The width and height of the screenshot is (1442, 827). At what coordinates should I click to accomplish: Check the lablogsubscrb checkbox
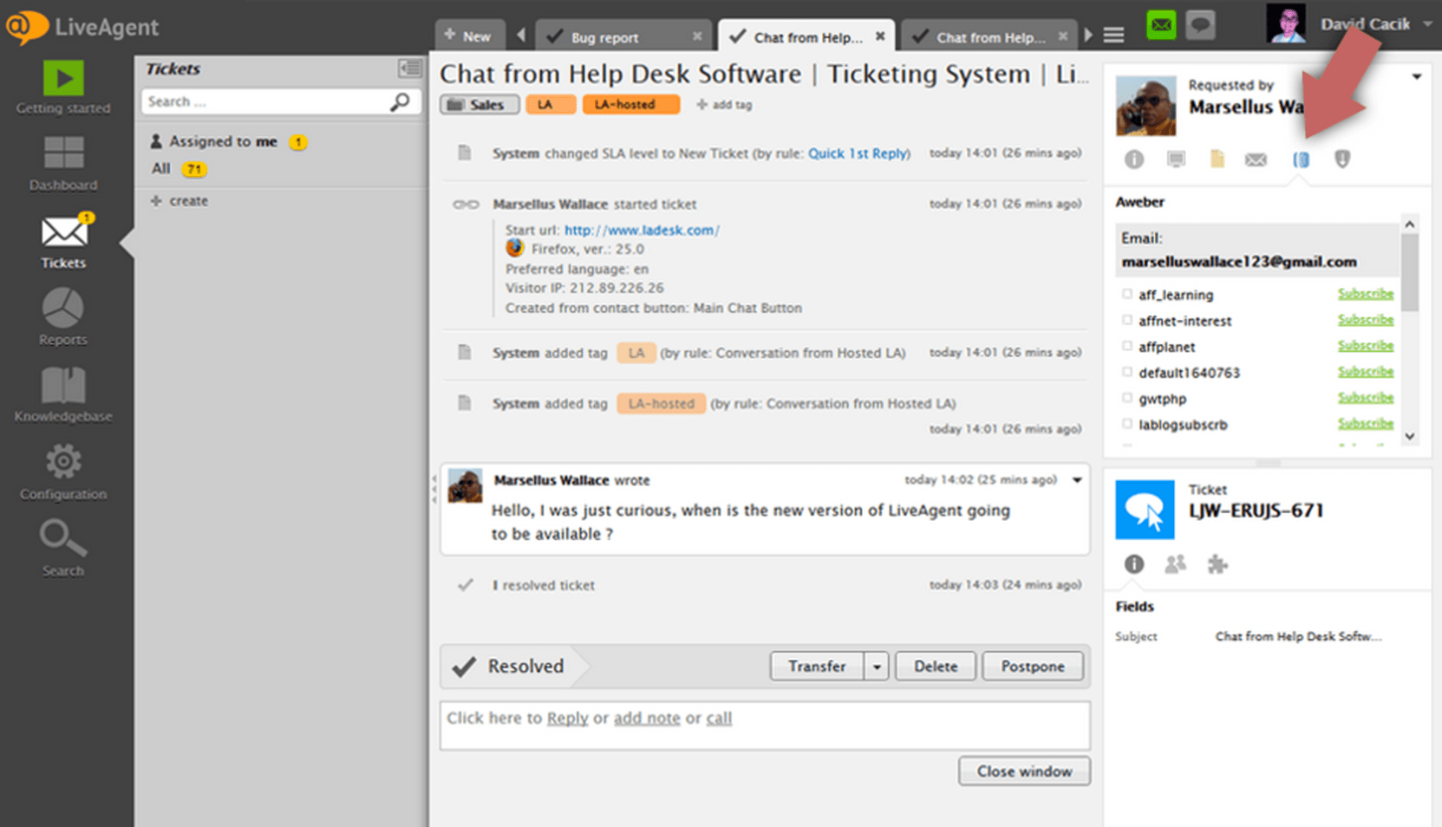pos(1127,424)
